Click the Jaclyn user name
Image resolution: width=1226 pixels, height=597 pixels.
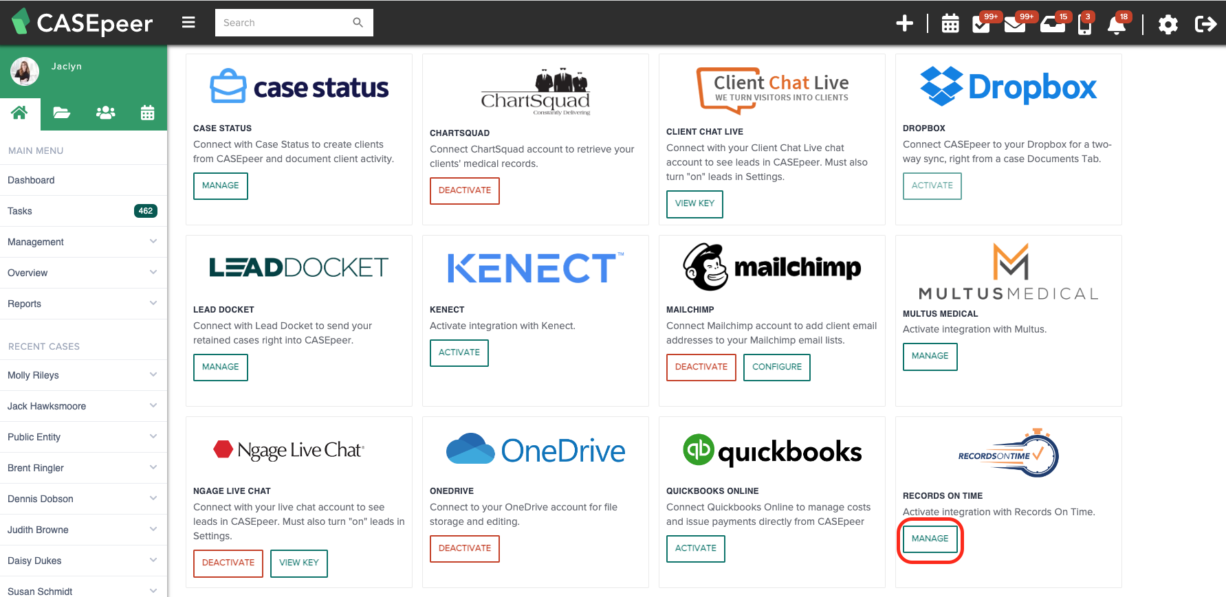[x=67, y=66]
